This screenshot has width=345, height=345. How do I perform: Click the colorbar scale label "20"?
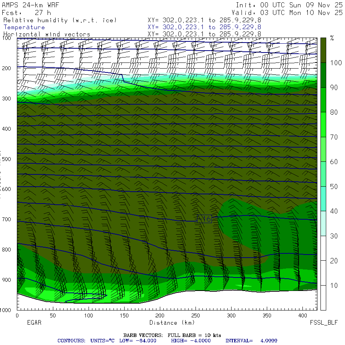334,261
